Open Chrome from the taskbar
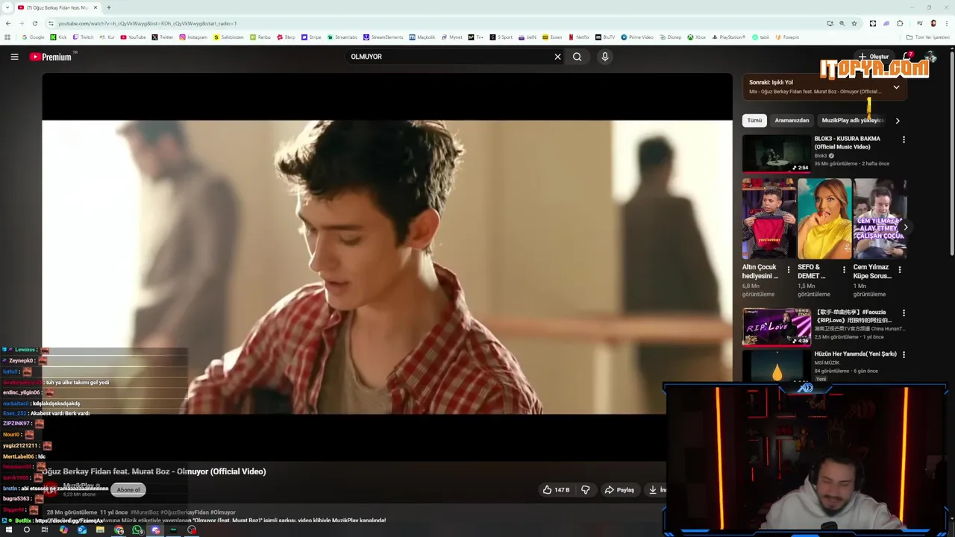The width and height of the screenshot is (955, 537). point(119,530)
